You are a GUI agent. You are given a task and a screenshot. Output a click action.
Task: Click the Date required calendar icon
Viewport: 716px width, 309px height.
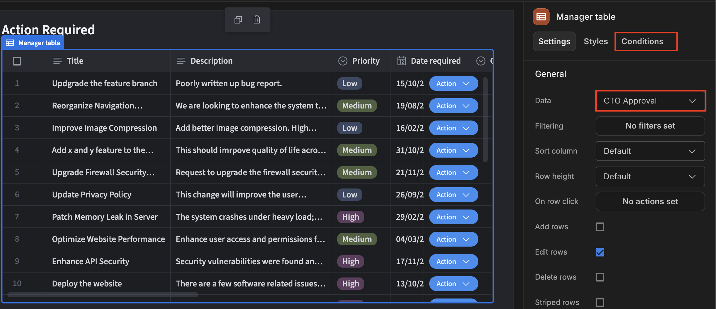[402, 61]
